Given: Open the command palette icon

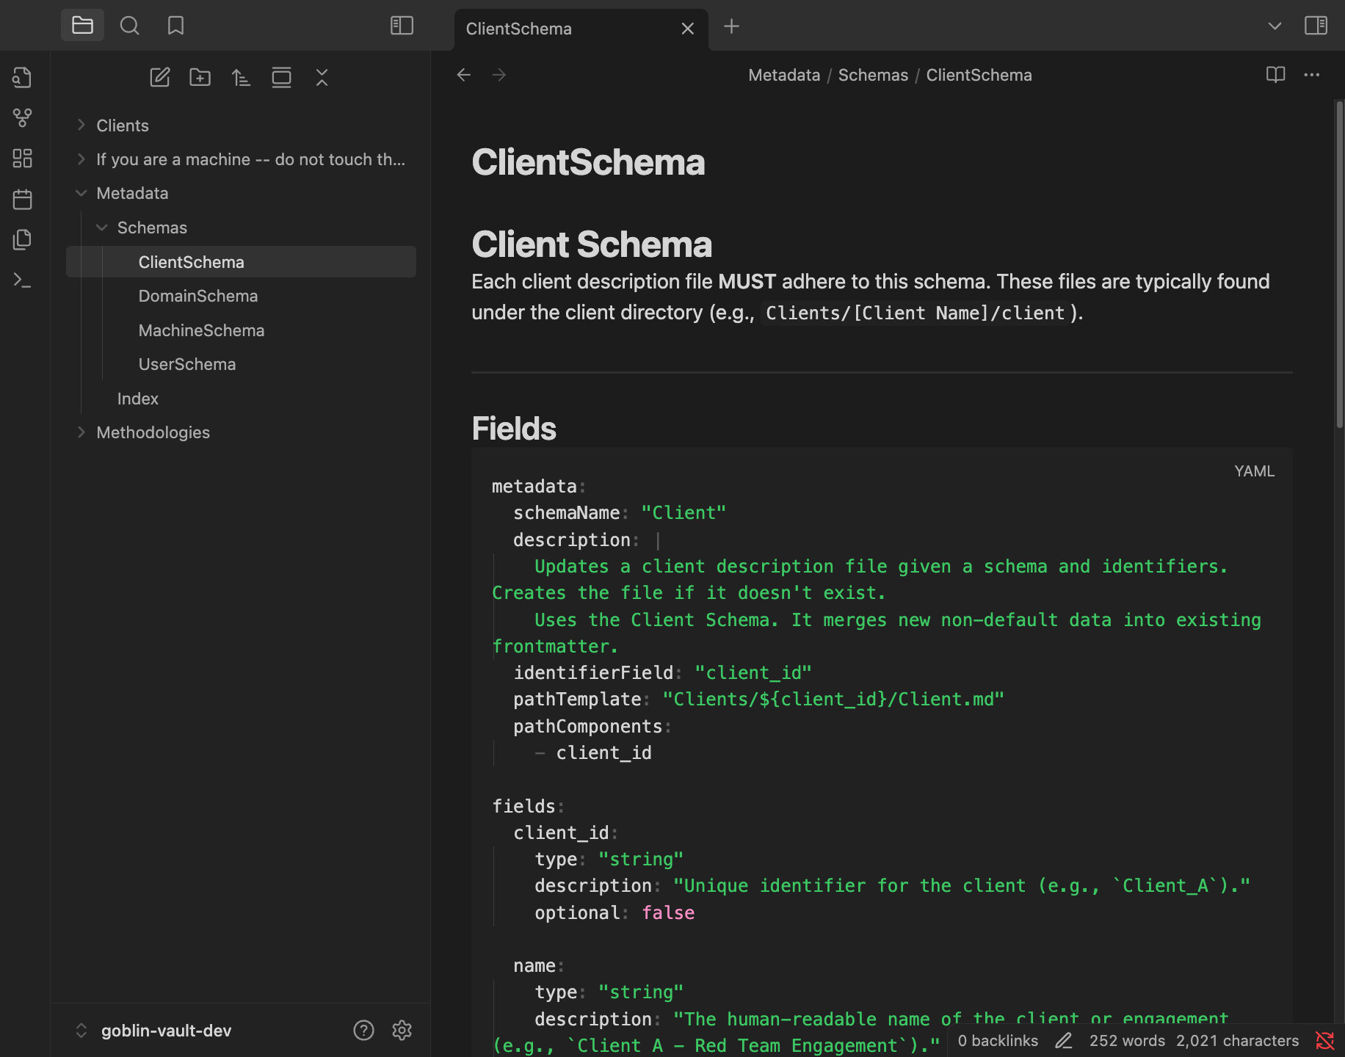Looking at the screenshot, I should (x=23, y=280).
